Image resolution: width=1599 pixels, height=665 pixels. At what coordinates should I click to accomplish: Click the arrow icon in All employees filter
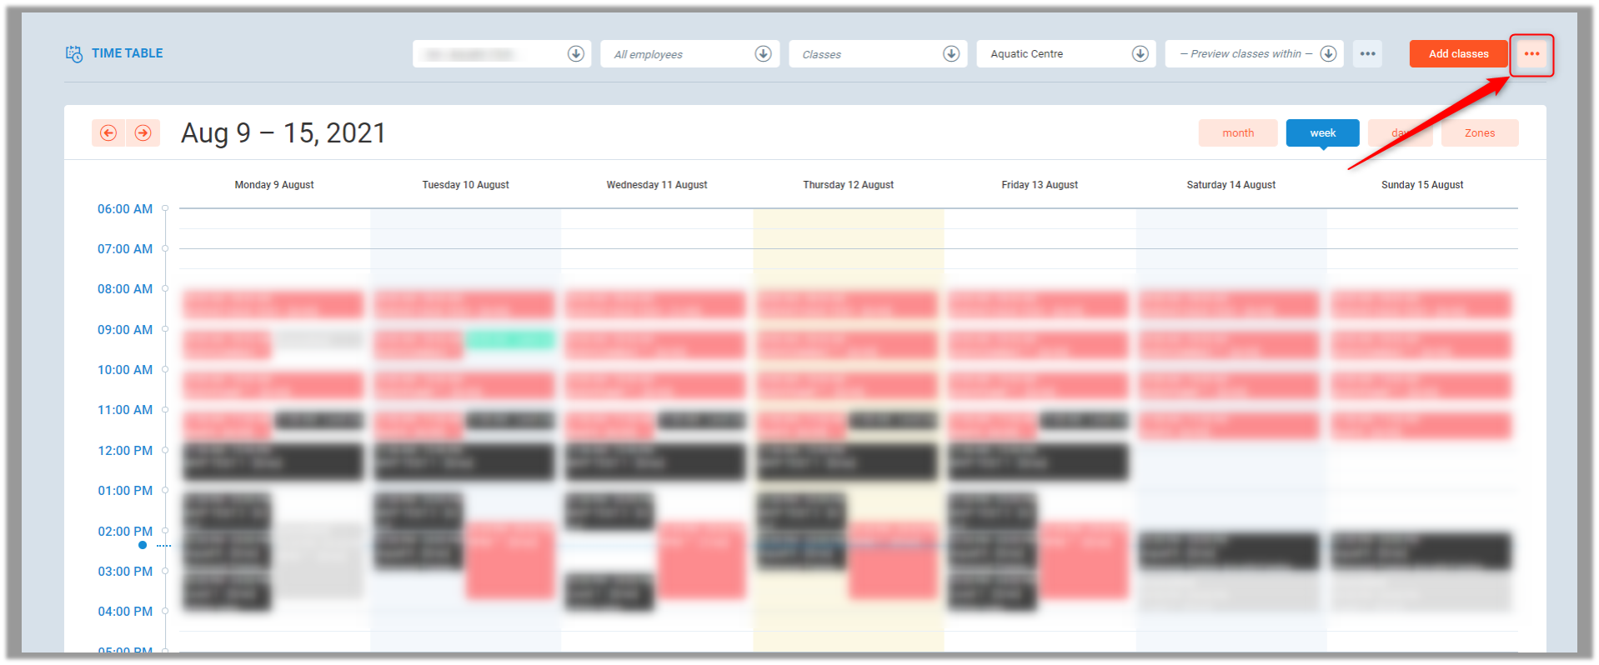click(x=763, y=54)
